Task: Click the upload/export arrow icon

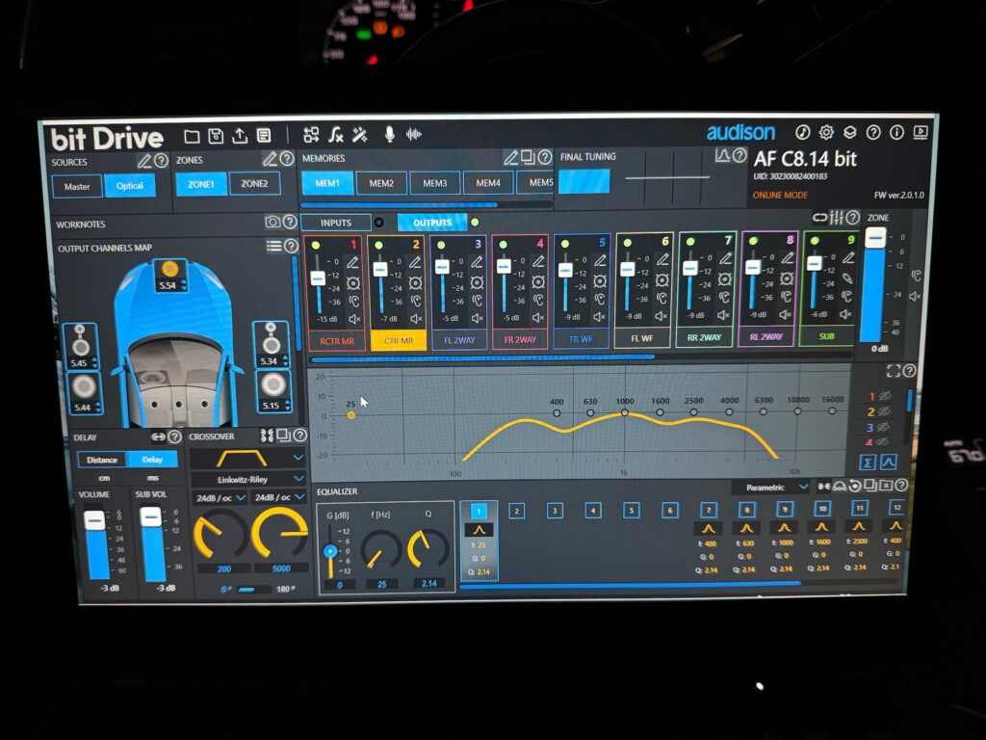Action: point(240,135)
